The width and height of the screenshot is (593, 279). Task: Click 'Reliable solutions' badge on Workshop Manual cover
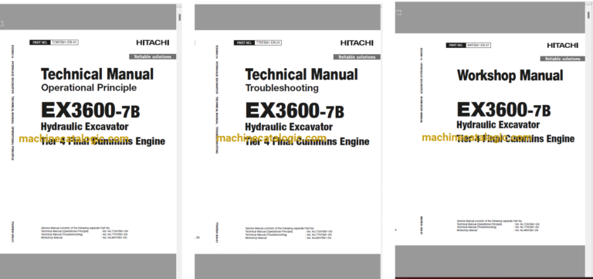point(562,59)
